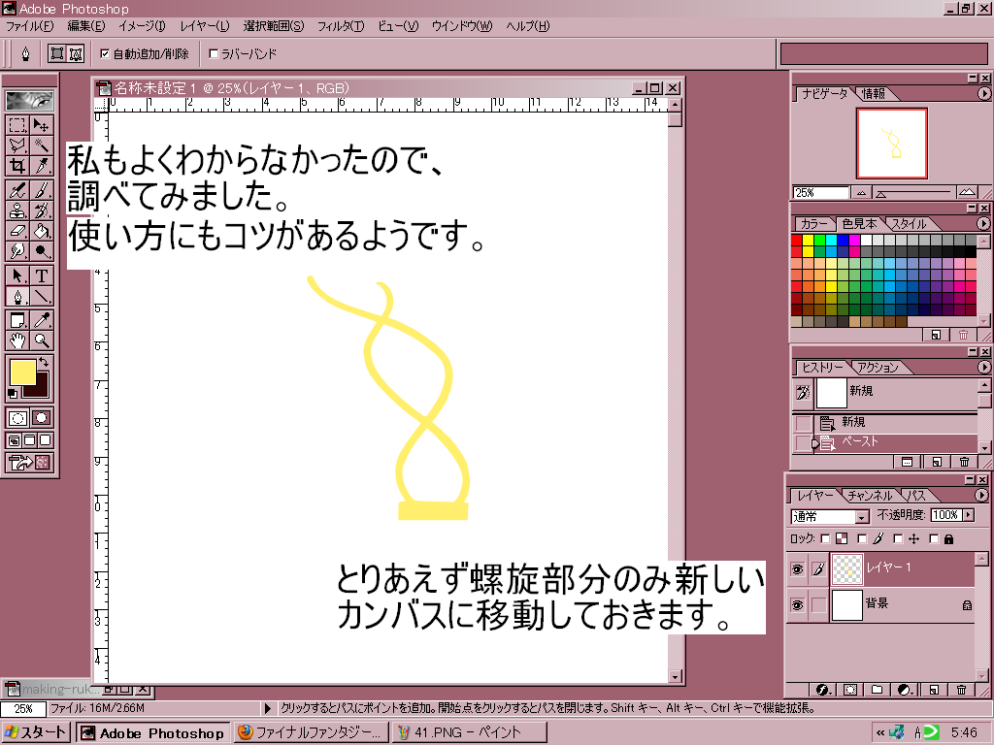
Task: Click the yellow foreground color swatch
Action: tap(22, 372)
